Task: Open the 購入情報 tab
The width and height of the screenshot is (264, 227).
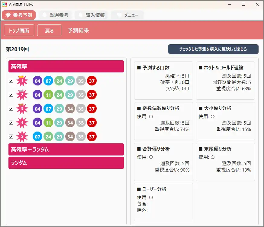Action: point(91,15)
